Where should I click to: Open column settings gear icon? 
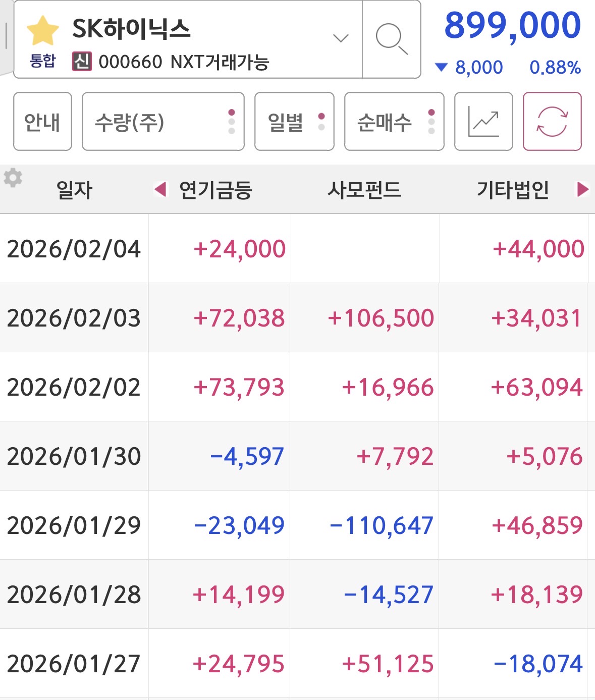[x=13, y=178]
